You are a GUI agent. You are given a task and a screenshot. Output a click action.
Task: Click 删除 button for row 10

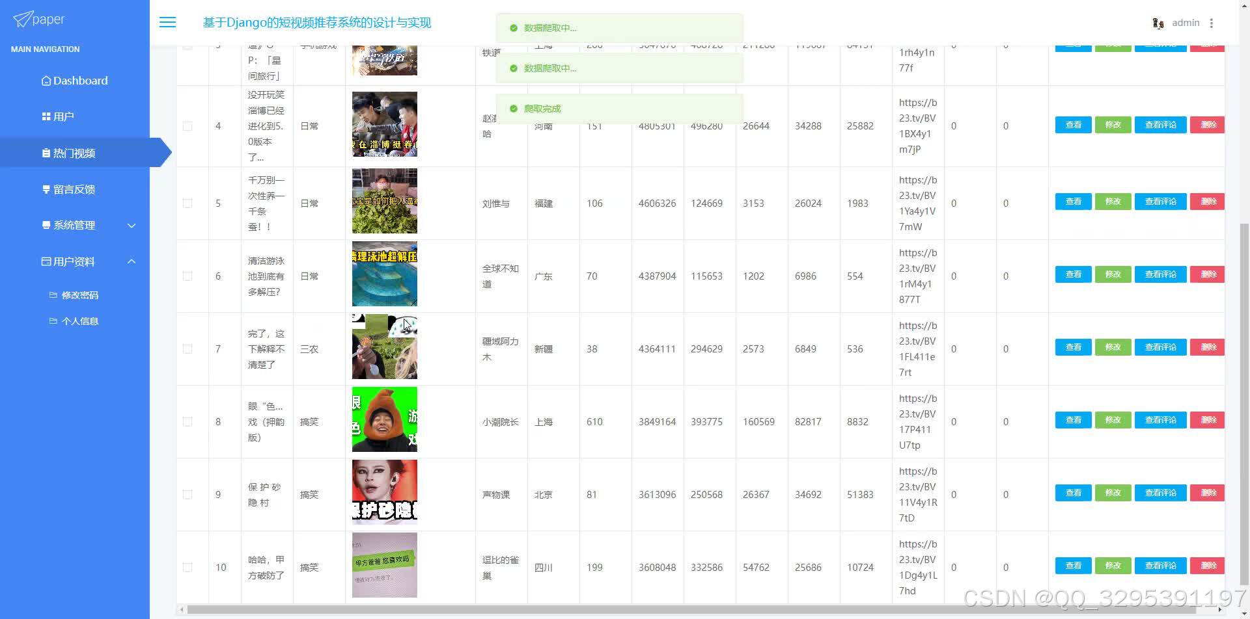(x=1208, y=566)
